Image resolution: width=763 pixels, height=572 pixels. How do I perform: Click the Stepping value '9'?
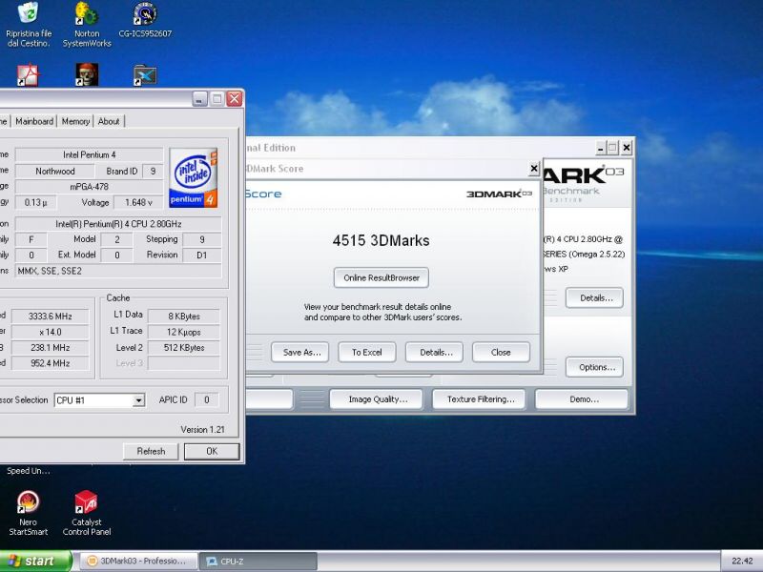(x=202, y=239)
